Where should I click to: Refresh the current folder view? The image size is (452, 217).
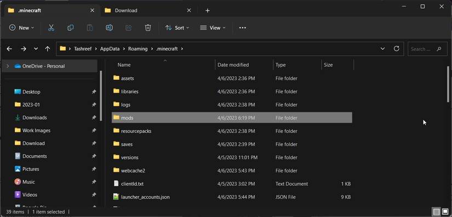396,49
